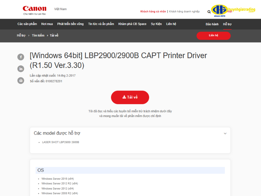Go to Khám phá CB Space

[x=132, y=24]
